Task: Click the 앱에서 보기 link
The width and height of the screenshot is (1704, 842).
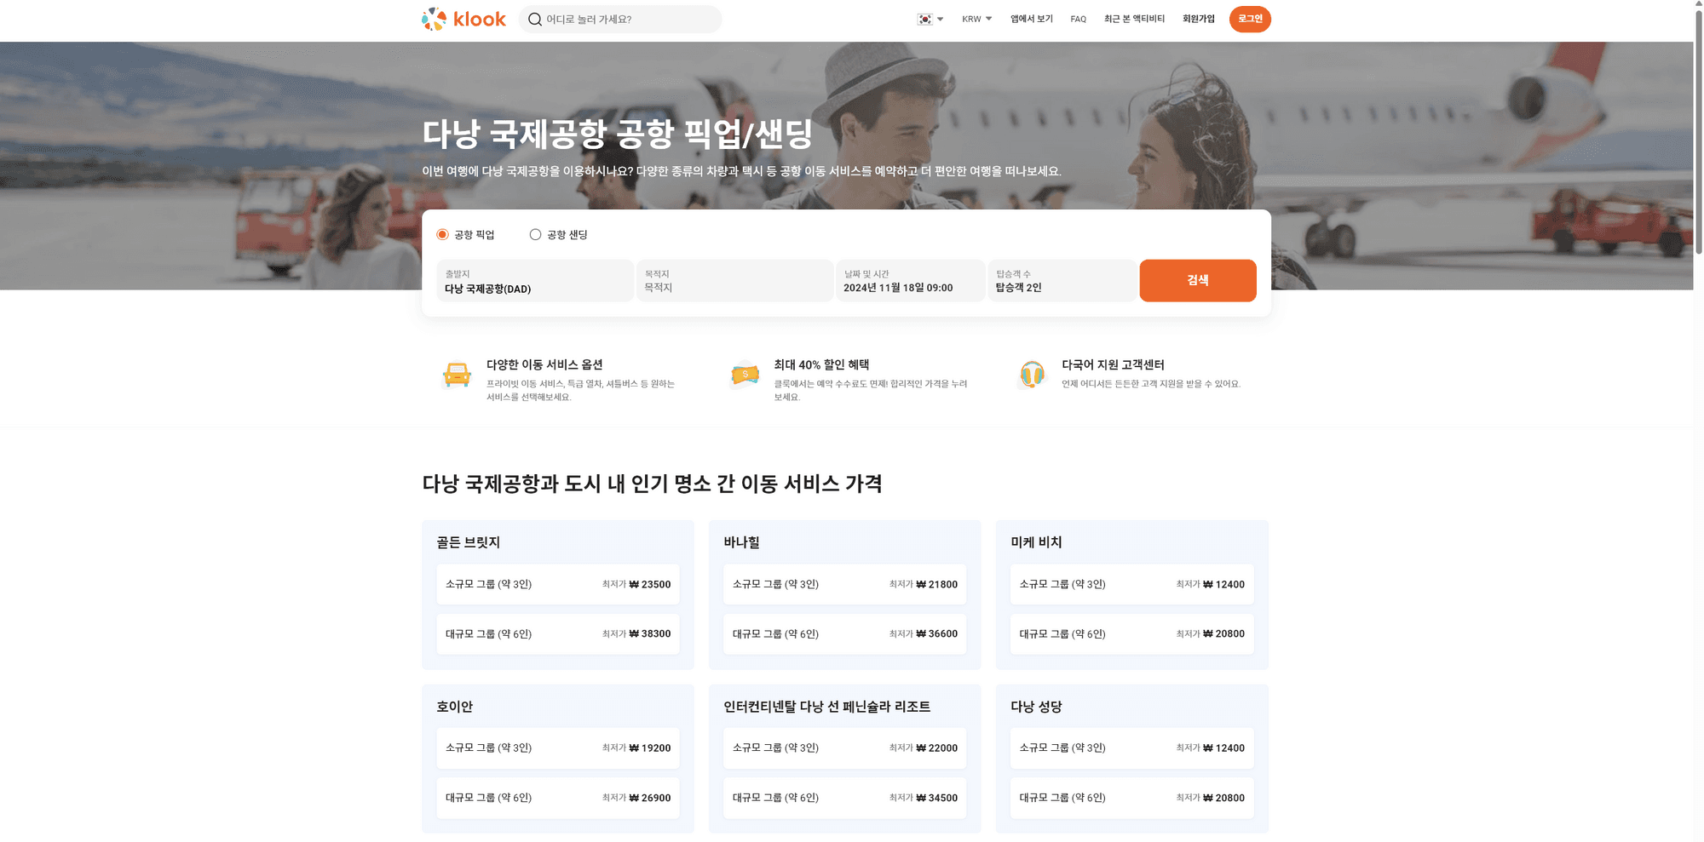Action: tap(1031, 19)
